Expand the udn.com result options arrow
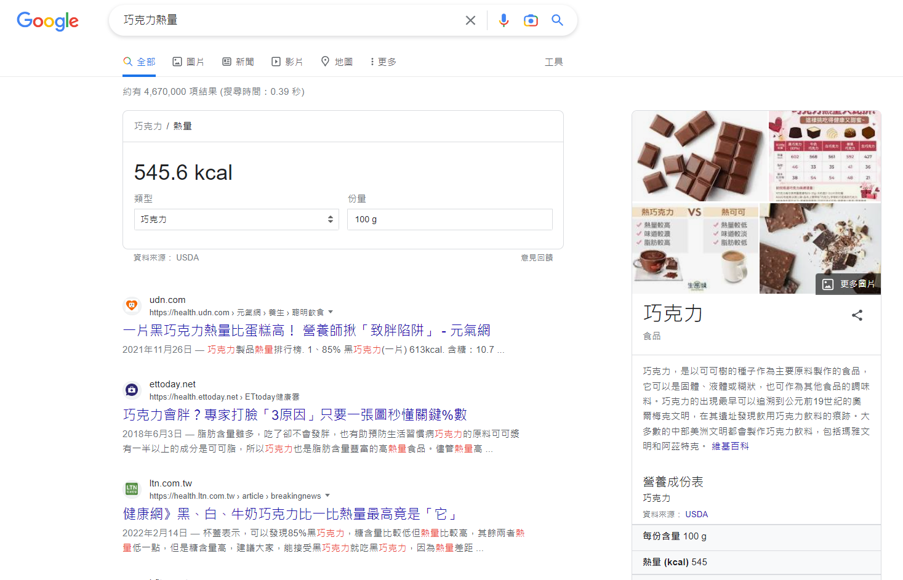Screen dimensions: 903x580 331,312
